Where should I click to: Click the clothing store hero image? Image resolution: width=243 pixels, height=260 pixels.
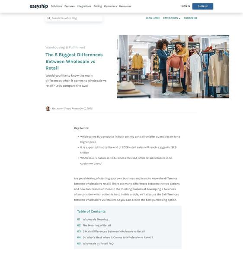pyautogui.click(x=173, y=66)
